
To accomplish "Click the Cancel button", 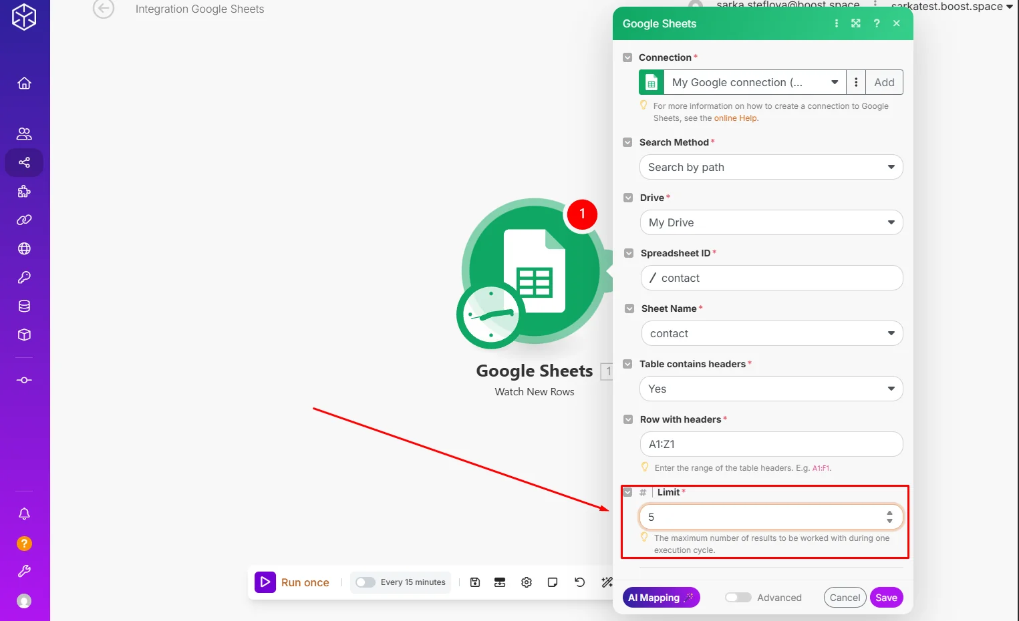I will click(x=845, y=598).
